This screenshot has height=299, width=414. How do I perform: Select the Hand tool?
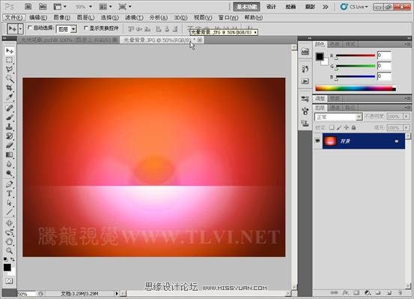[10, 241]
